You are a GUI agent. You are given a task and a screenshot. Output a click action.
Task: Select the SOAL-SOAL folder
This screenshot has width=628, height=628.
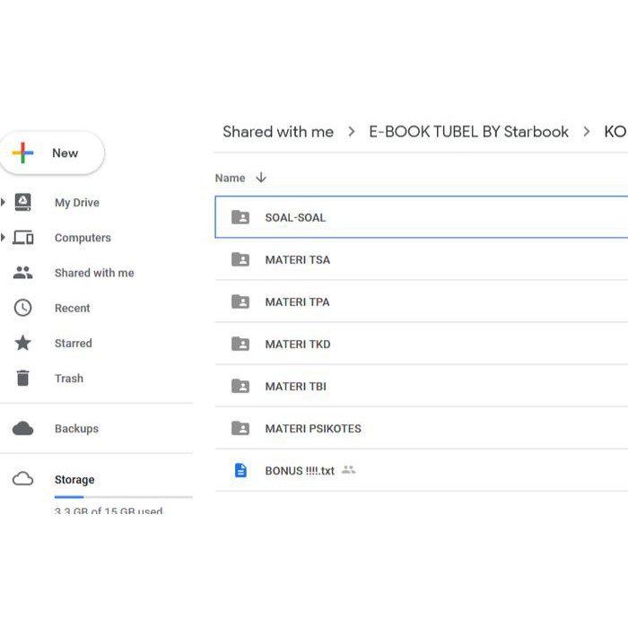tap(295, 217)
